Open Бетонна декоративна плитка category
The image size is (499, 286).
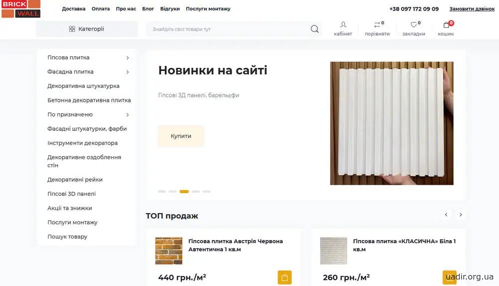[x=89, y=100]
